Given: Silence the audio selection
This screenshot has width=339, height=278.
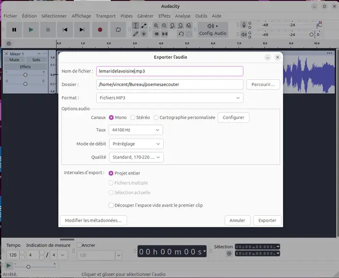Looking at the screenshot, I should (x=165, y=34).
